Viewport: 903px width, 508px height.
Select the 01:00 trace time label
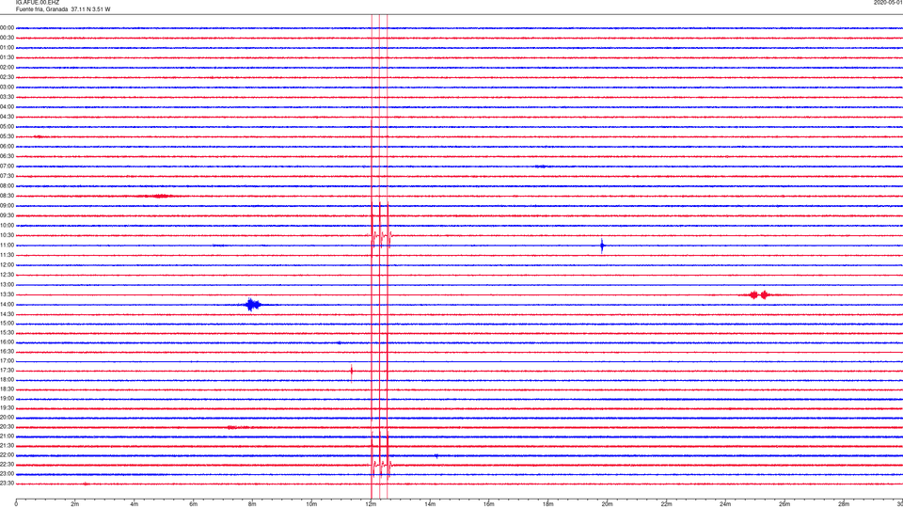[x=8, y=48]
